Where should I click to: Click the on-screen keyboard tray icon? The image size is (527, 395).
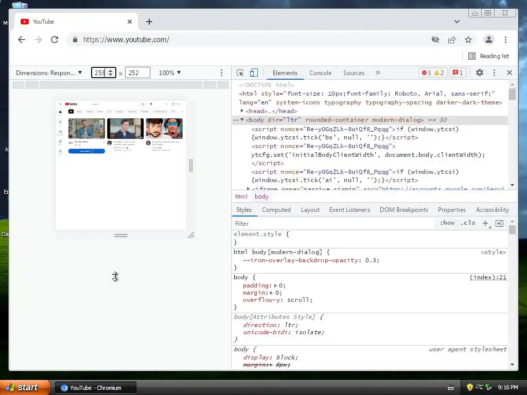click(451, 388)
